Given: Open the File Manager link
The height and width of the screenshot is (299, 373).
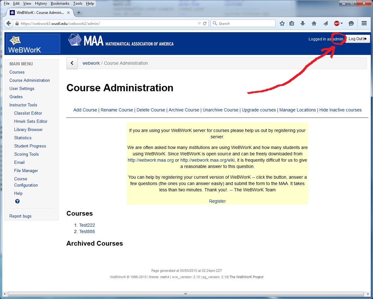Looking at the screenshot, I should coord(26,170).
